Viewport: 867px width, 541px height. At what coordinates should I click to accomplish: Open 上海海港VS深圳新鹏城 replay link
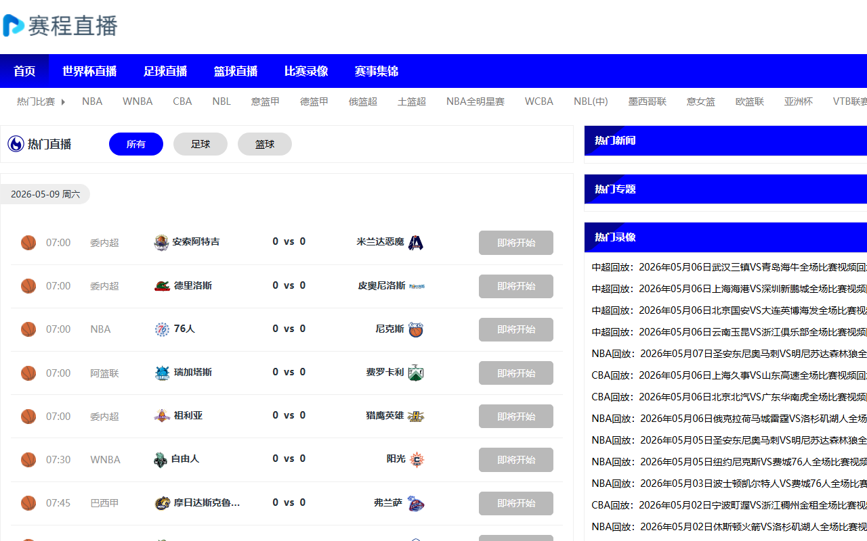point(729,289)
